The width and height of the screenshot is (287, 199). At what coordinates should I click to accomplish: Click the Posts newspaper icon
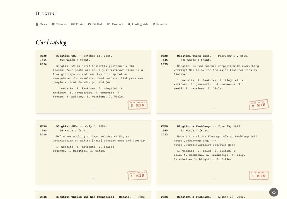click(x=73, y=24)
